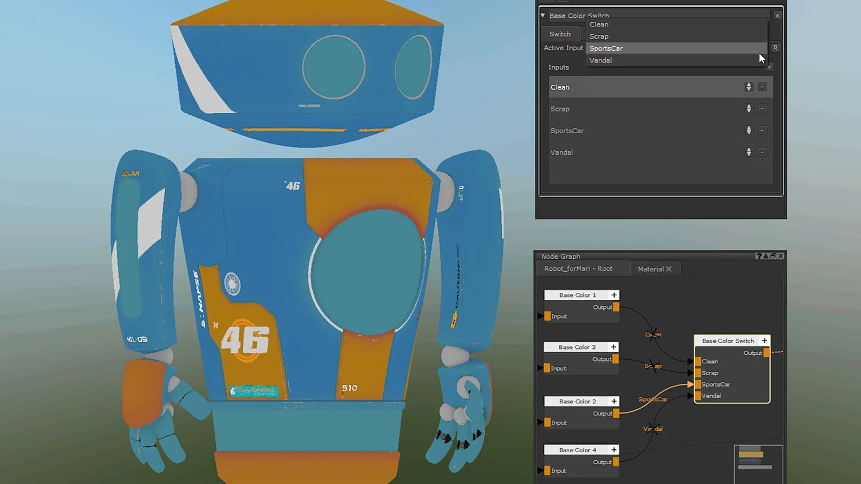Click the SportsCar input port on switch node
The image size is (861, 484).
(698, 384)
